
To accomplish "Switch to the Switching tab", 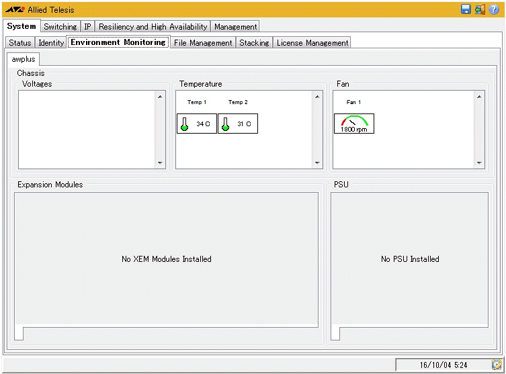I will click(x=60, y=27).
